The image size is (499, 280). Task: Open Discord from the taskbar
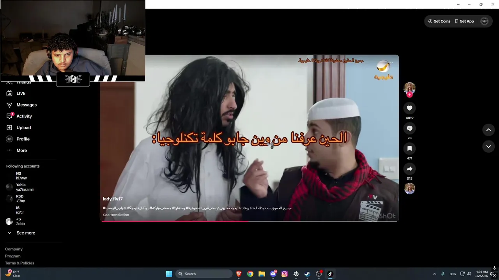(x=273, y=274)
